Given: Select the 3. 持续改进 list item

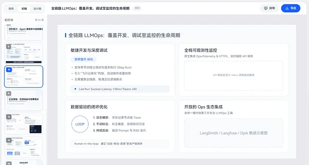Looking at the screenshot, I should (x=120, y=131).
